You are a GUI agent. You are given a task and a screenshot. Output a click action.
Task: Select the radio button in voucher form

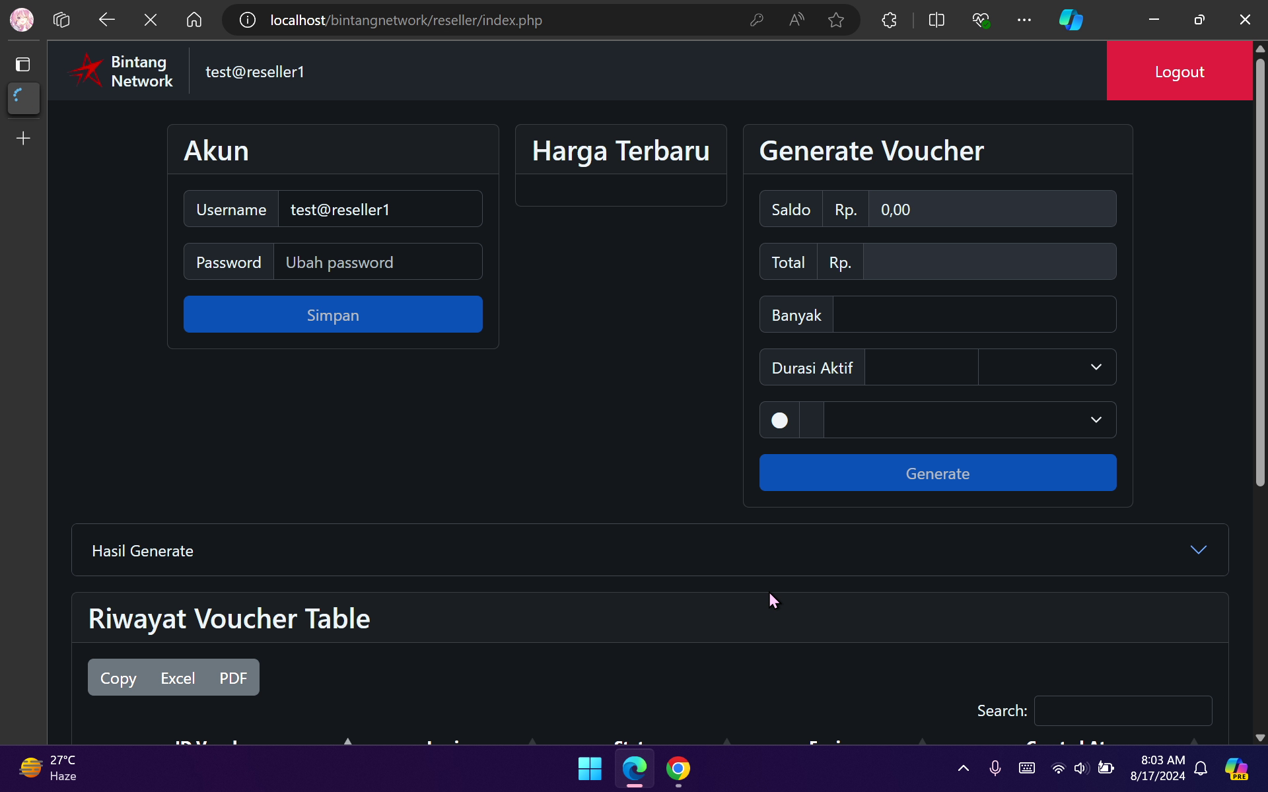click(779, 420)
